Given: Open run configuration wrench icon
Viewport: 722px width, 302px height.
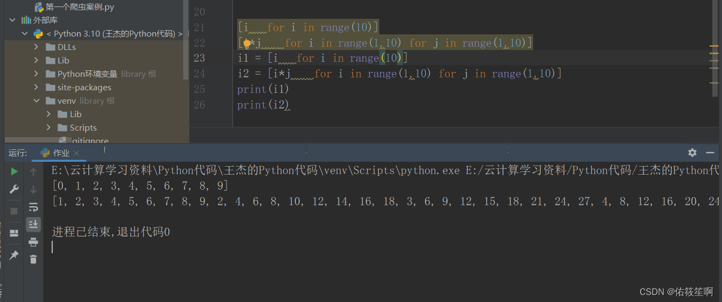Looking at the screenshot, I should click(14, 189).
